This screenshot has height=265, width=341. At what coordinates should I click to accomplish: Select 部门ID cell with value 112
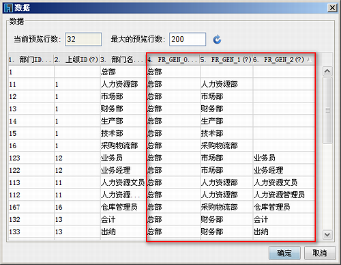pos(31,195)
